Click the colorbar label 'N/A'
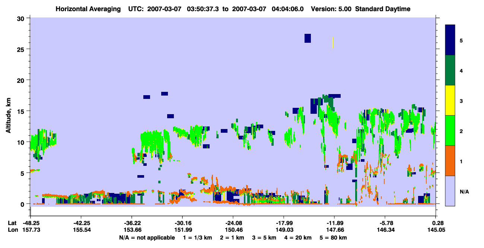 click(x=464, y=191)
